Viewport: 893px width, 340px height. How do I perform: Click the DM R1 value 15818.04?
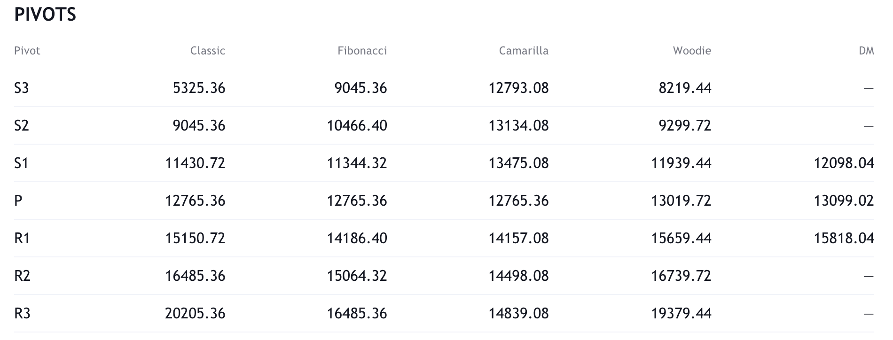[x=844, y=238]
